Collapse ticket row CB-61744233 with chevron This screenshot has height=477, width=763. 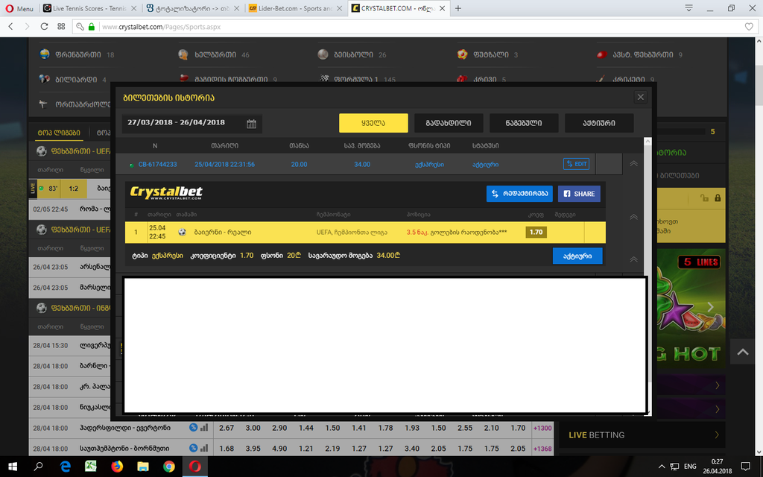pos(633,164)
